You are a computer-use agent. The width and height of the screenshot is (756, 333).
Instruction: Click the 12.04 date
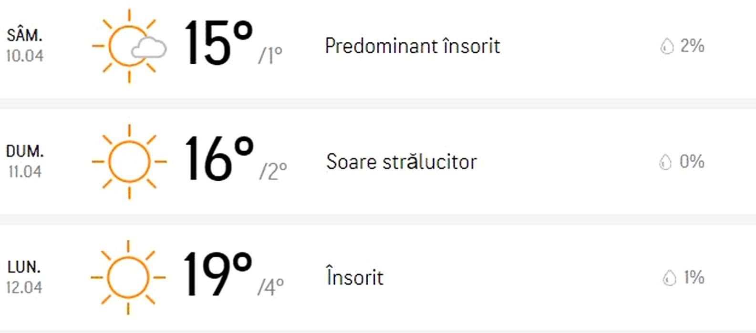pyautogui.click(x=24, y=287)
